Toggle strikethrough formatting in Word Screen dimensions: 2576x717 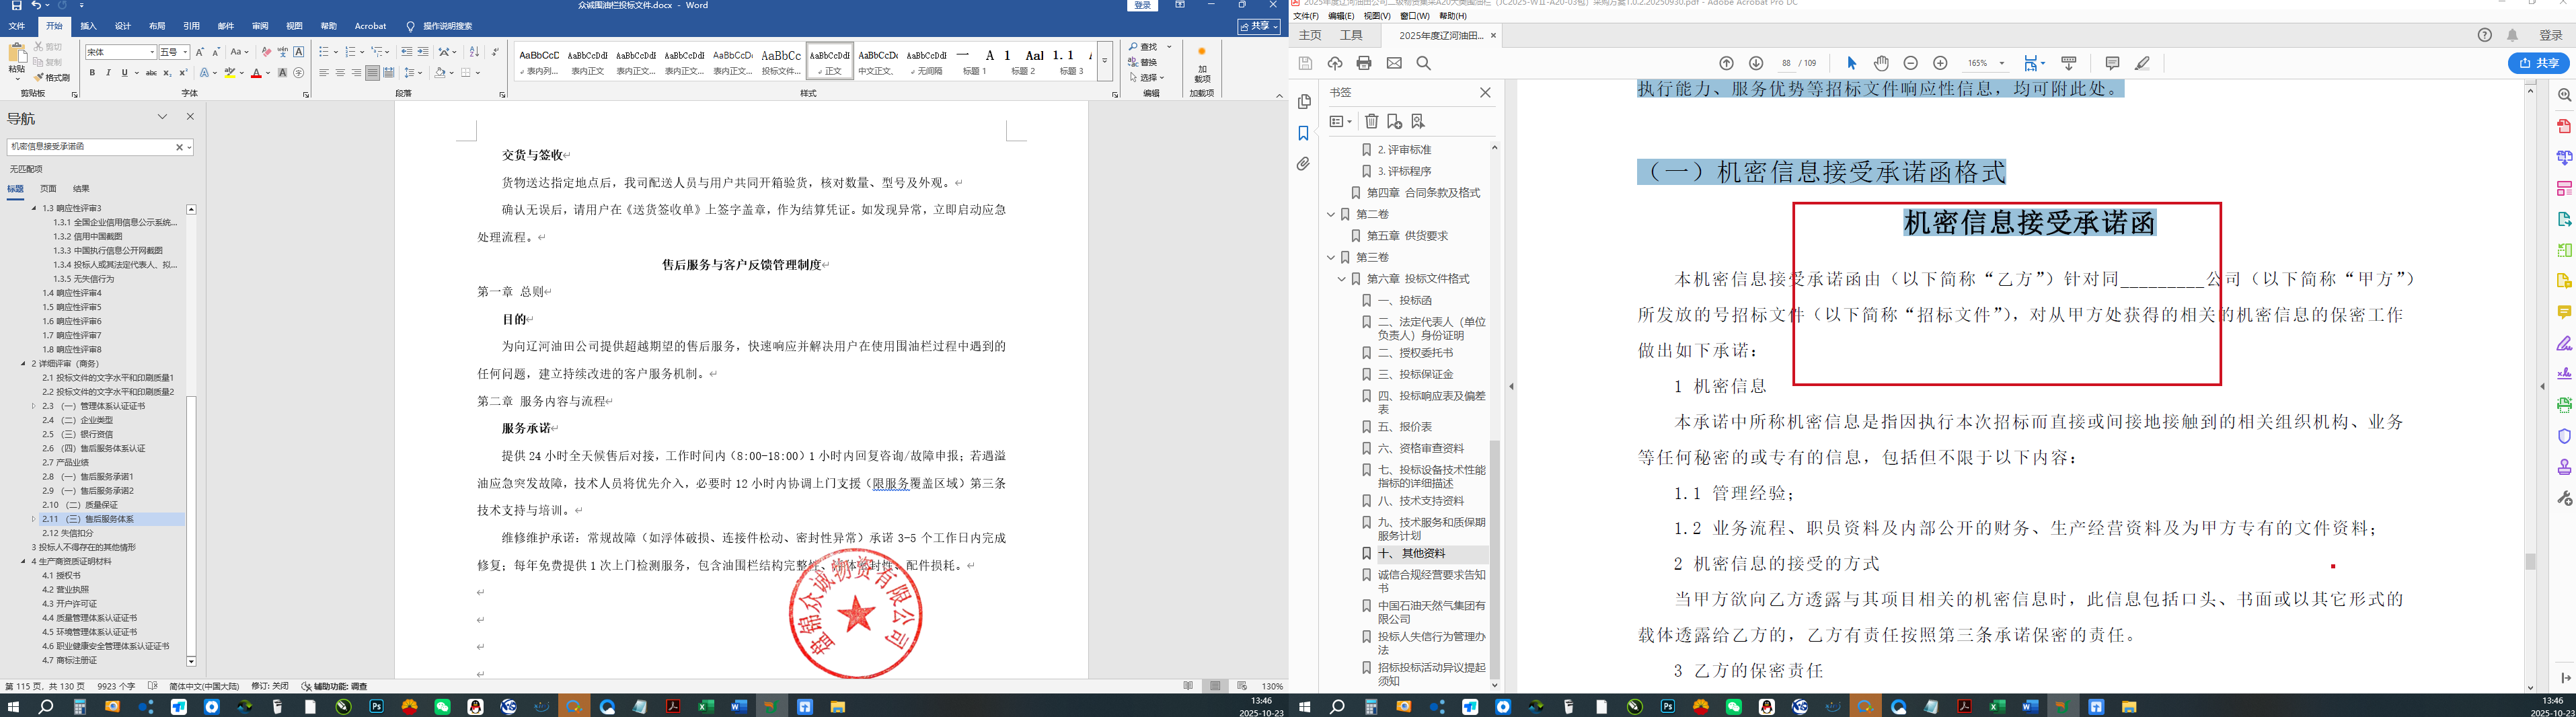(151, 73)
